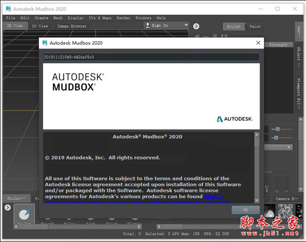Click the 'Autodesk® Mudbox® 2020' heading text
This screenshot has height=242, width=306.
[147, 137]
